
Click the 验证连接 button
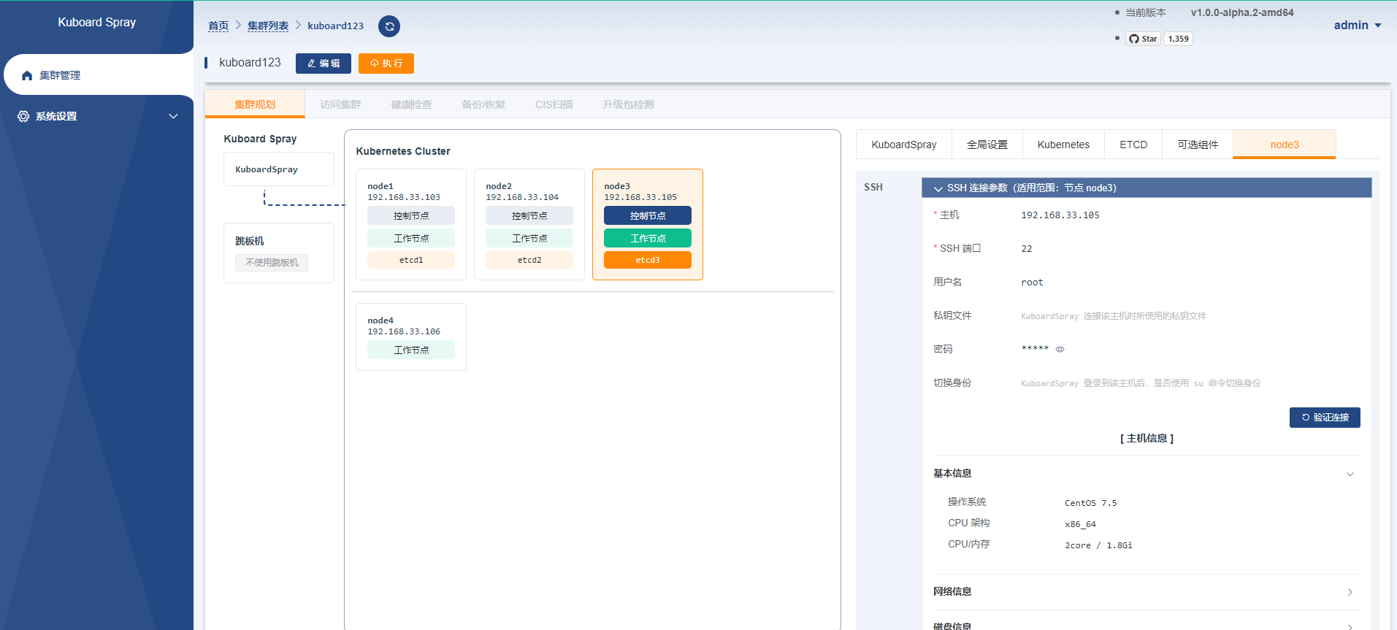pyautogui.click(x=1325, y=418)
